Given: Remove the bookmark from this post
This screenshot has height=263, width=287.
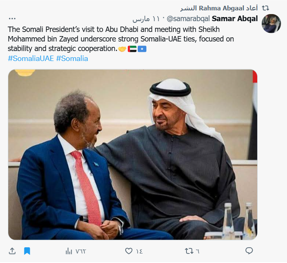Looking at the screenshot, I should (27, 251).
